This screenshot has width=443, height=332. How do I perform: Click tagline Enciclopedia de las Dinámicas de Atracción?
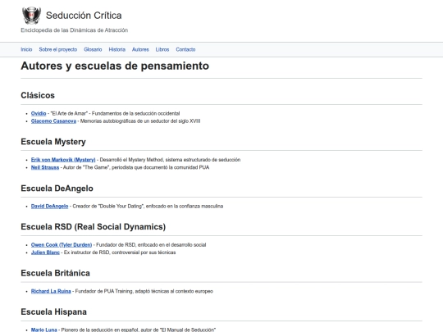pos(74,30)
